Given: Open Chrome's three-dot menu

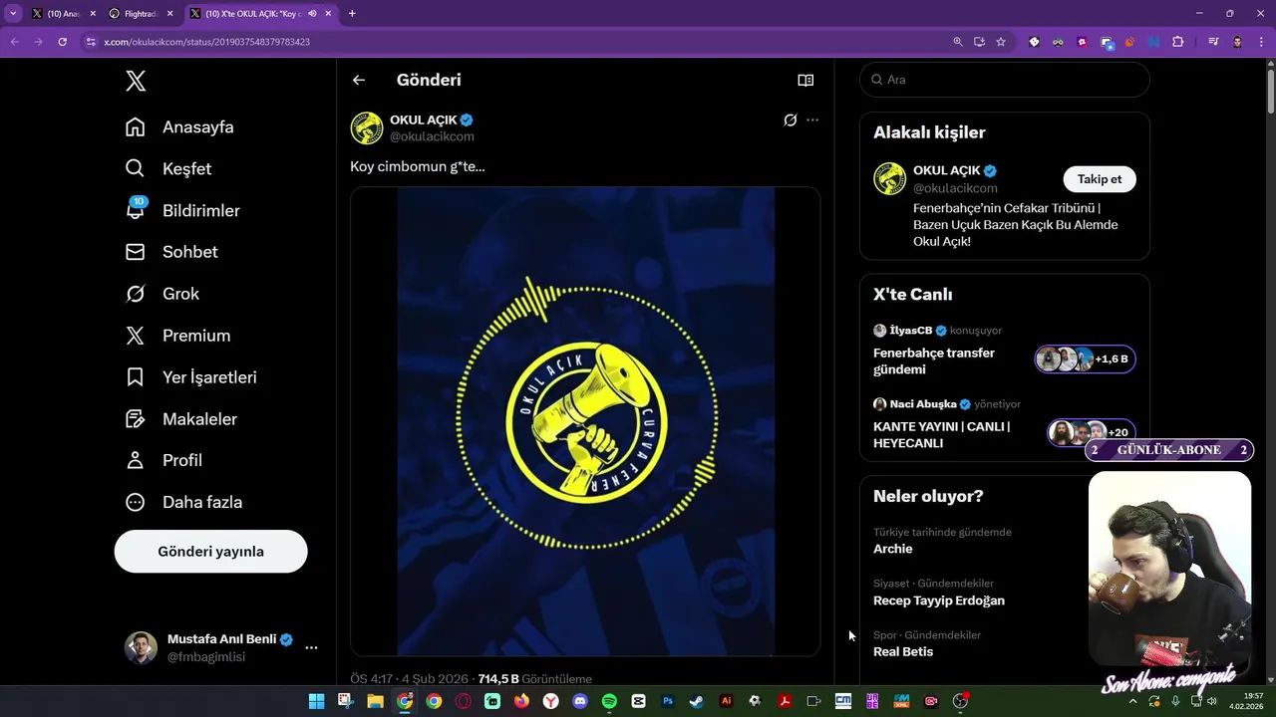Looking at the screenshot, I should point(1261,42).
